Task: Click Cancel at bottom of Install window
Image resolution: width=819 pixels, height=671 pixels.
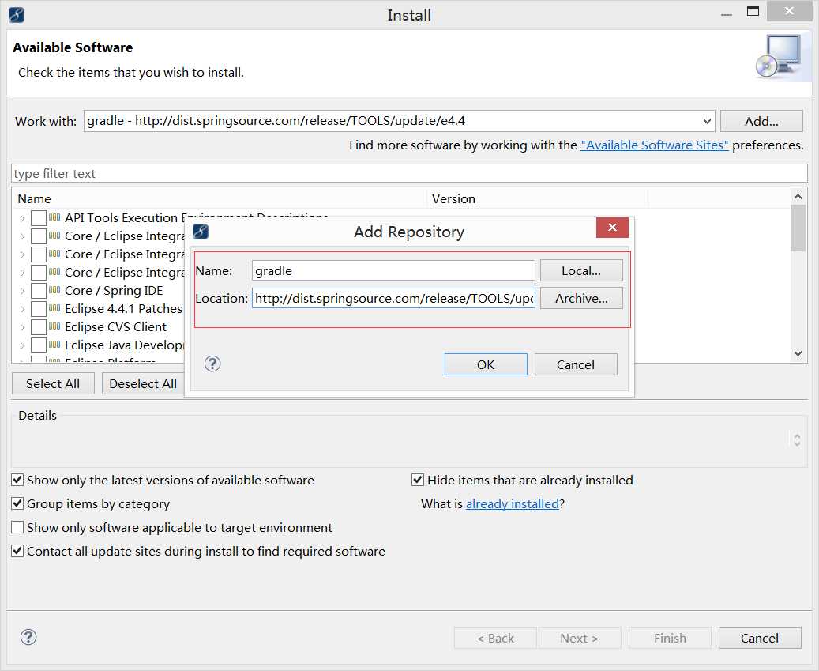Action: pos(760,638)
